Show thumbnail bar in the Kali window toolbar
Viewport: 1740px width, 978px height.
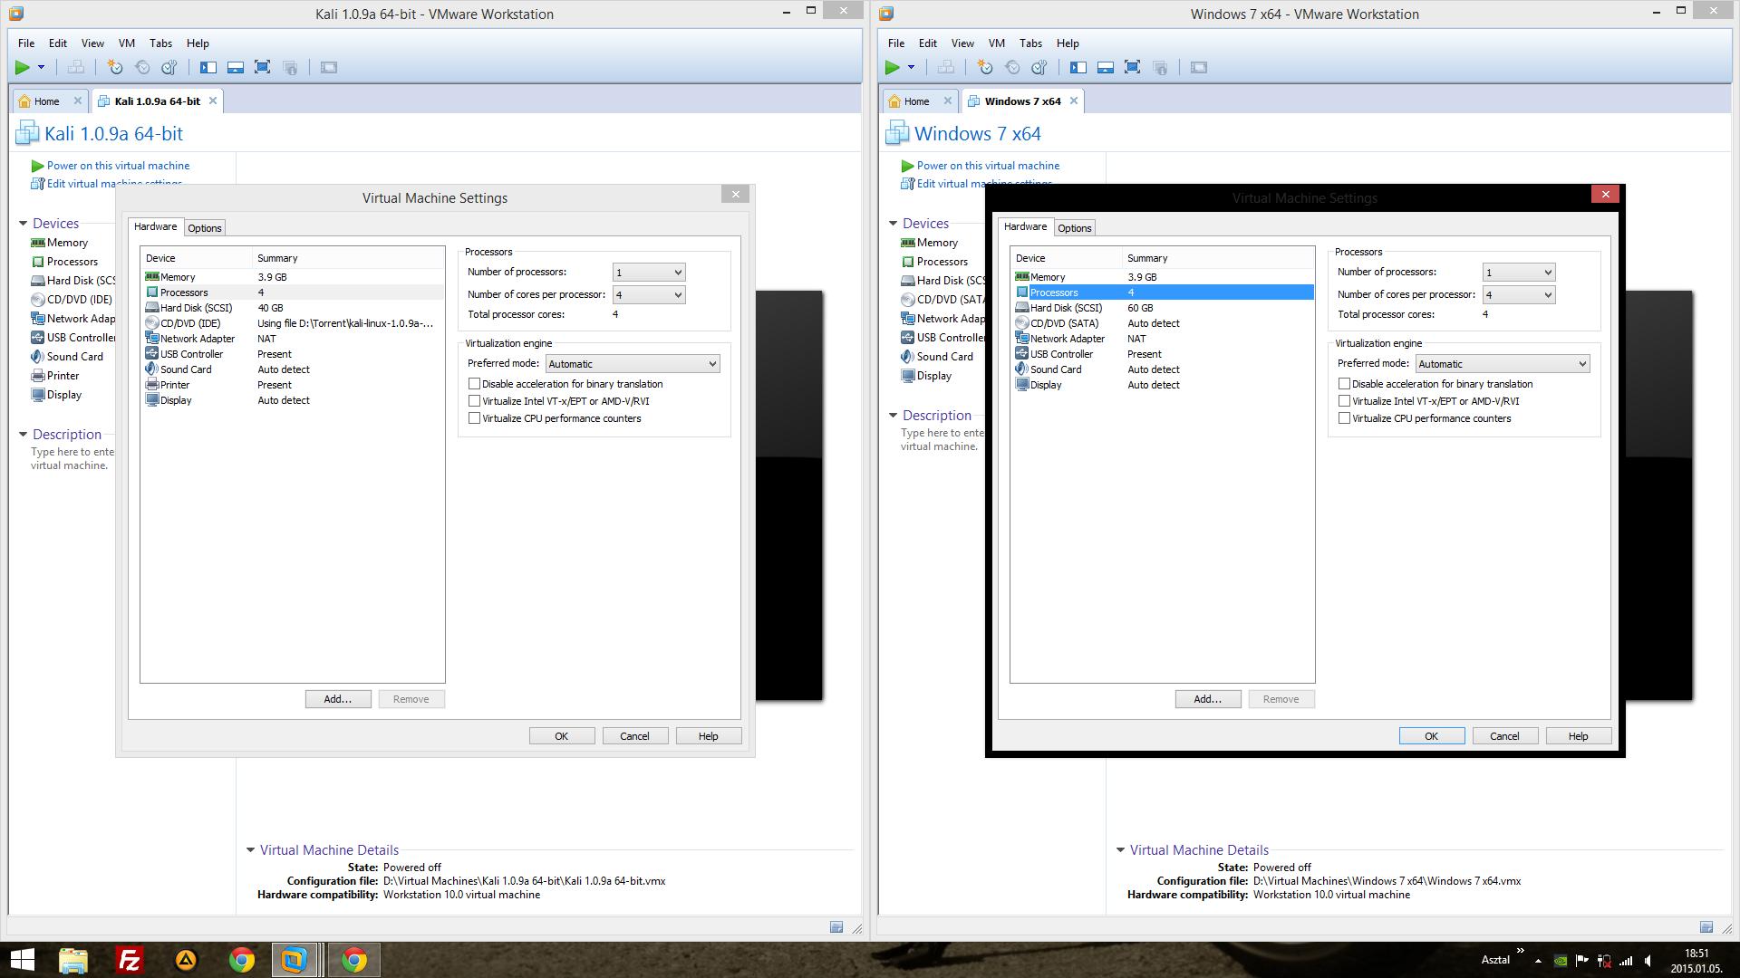click(x=235, y=67)
